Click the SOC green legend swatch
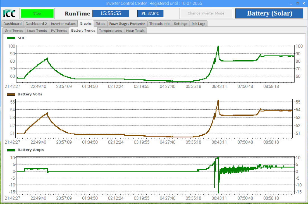This screenshot has width=308, height=204. coord(11,38)
